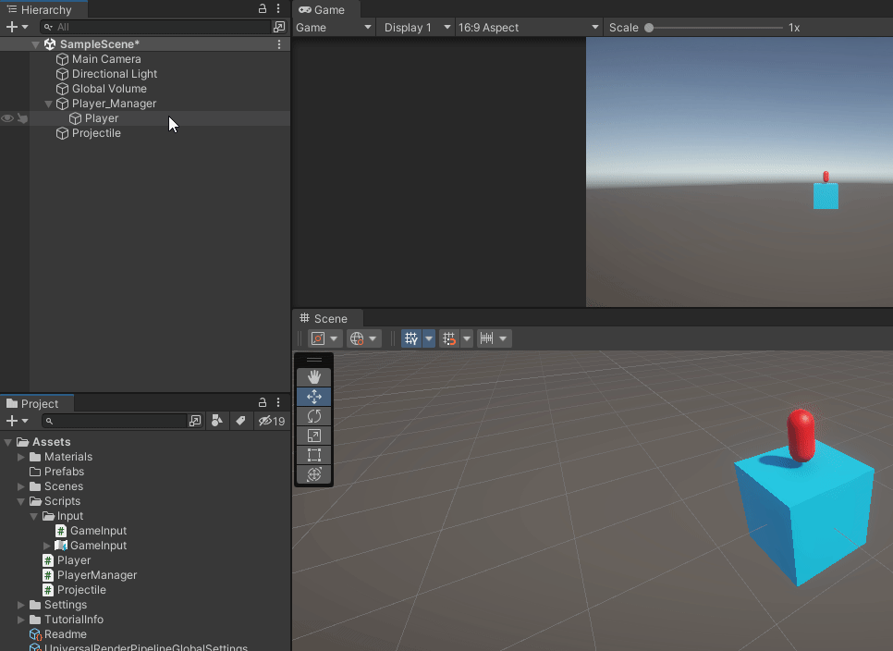The width and height of the screenshot is (893, 651).
Task: Toggle pickability for Player in the Hierarchy
Action: pos(21,118)
